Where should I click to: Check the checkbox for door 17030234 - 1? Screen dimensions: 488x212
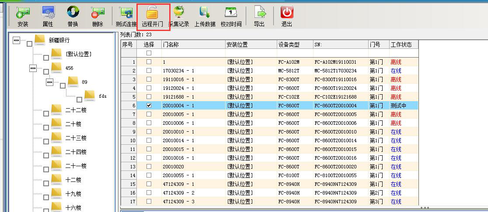(149, 71)
